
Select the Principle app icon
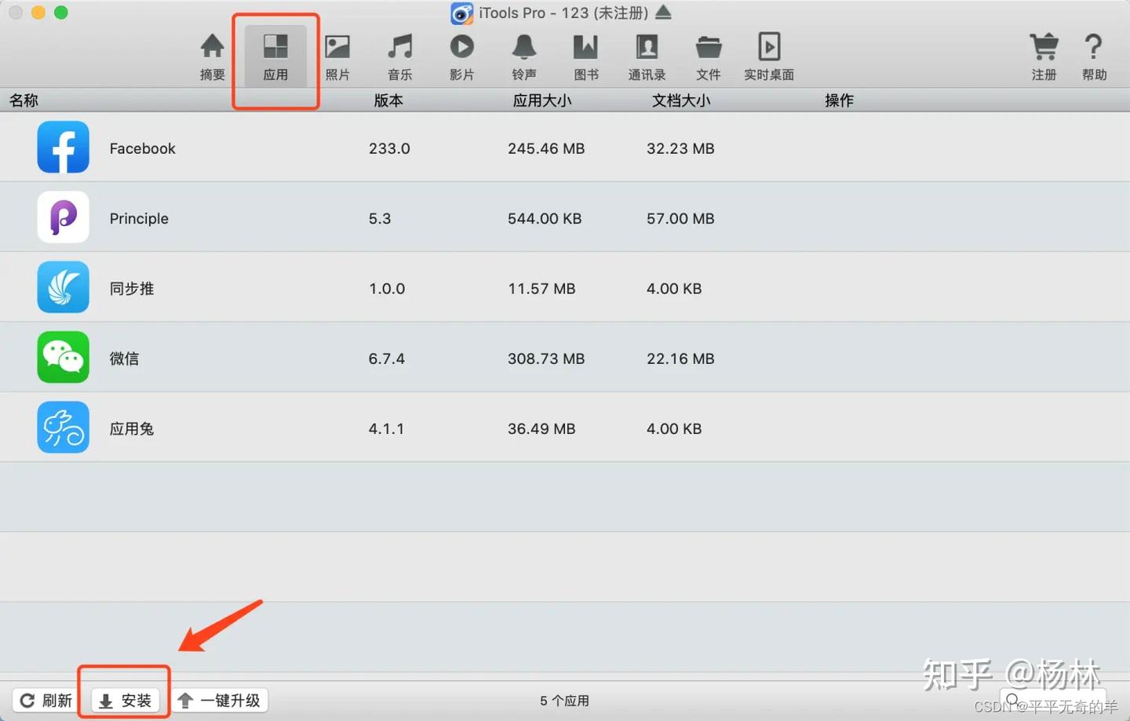[x=64, y=217]
